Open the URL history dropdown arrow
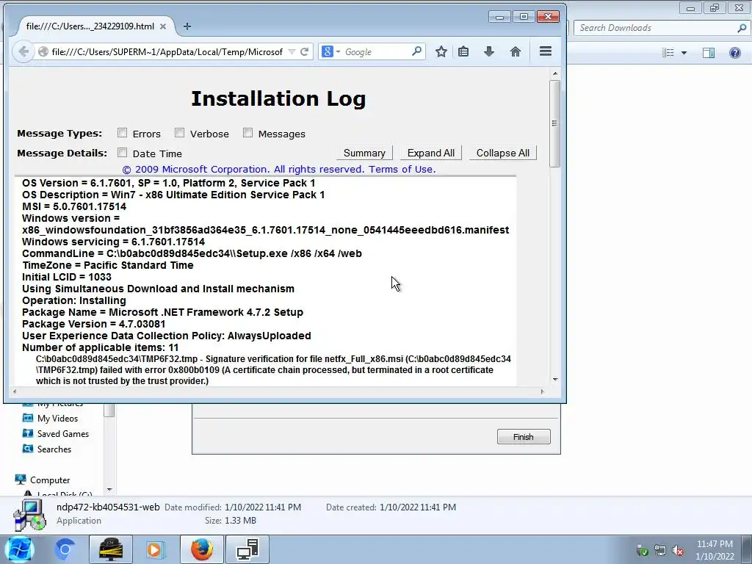752x564 pixels. coord(292,52)
